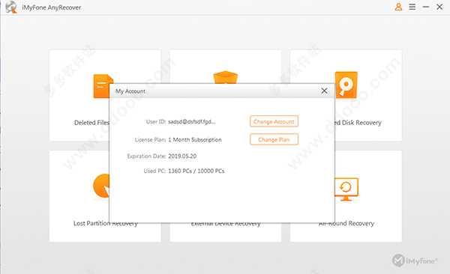
Task: Click the My Account dialog title
Action: 130,91
